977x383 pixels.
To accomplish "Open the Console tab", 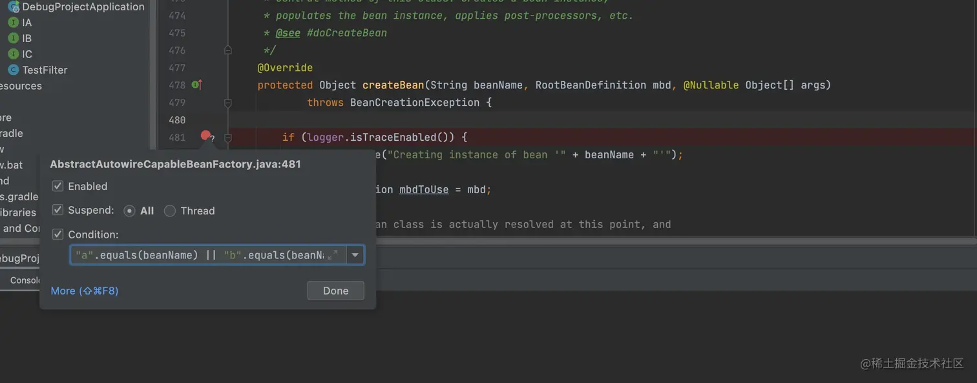I will pos(26,280).
